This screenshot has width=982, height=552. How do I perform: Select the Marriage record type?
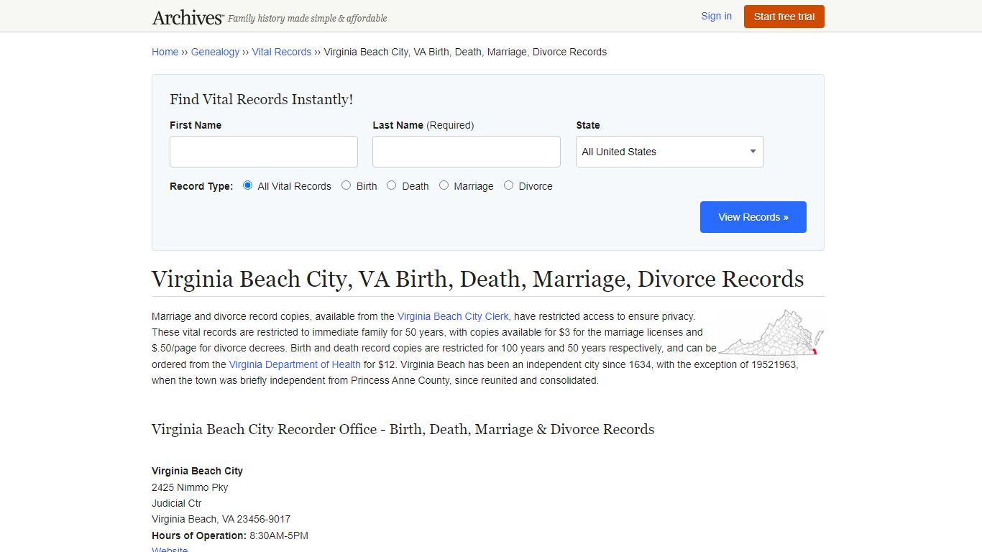click(x=444, y=185)
